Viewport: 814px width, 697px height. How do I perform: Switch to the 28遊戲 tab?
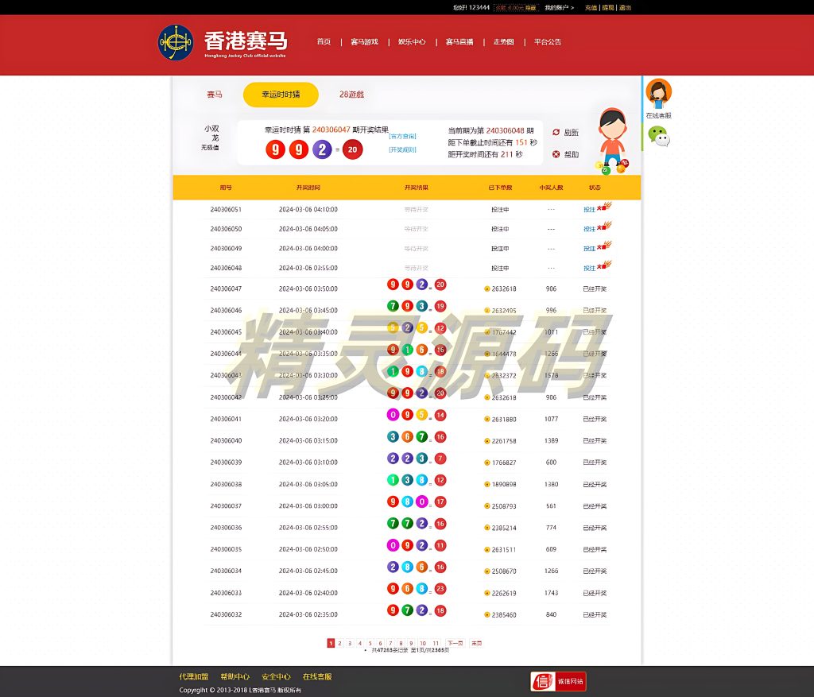[x=351, y=95]
